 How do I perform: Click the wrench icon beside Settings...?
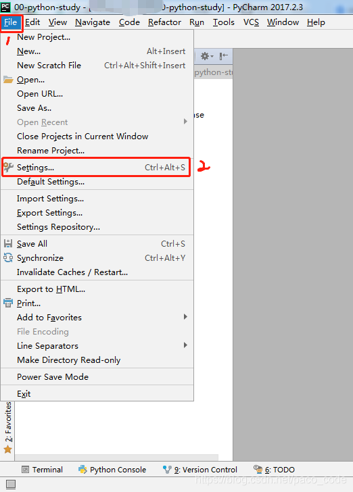pos(8,167)
